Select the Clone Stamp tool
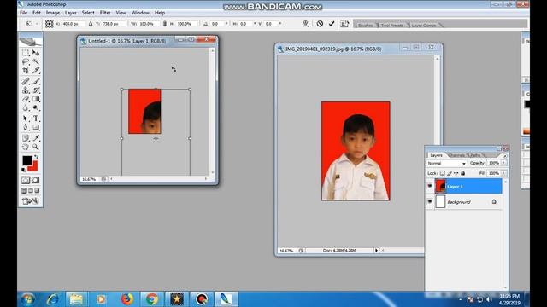The height and width of the screenshot is (307, 547). coord(26,90)
